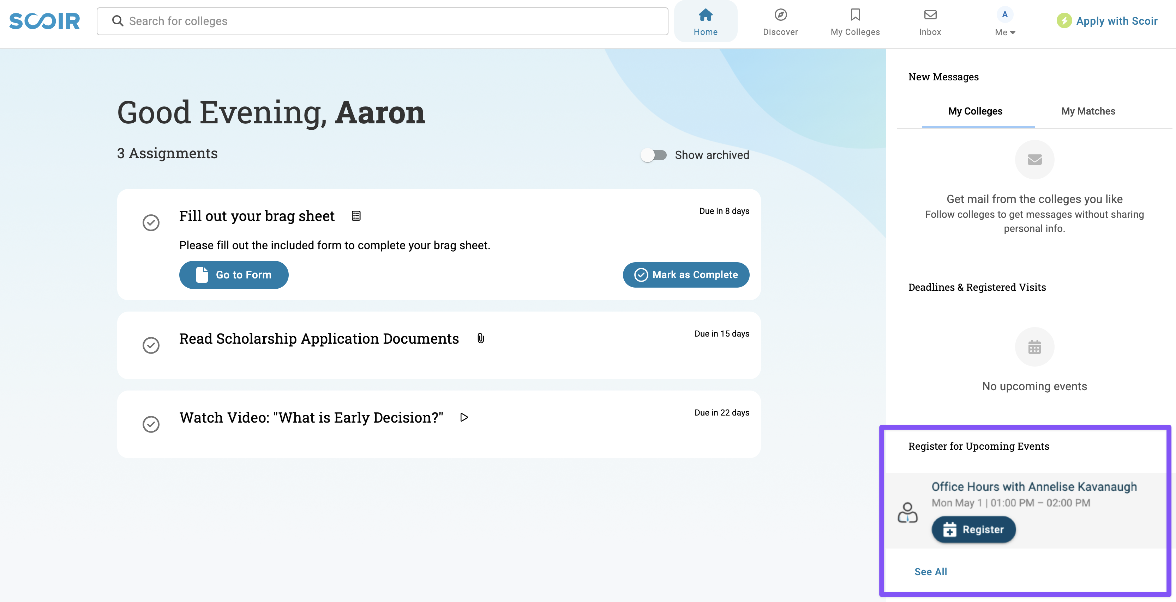Click the paperclip attachment icon
The height and width of the screenshot is (602, 1176).
480,338
